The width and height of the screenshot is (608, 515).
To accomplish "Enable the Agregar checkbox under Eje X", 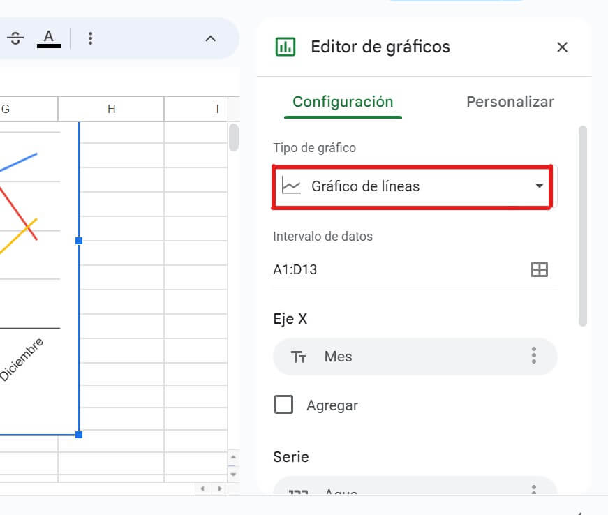I will [x=283, y=405].
